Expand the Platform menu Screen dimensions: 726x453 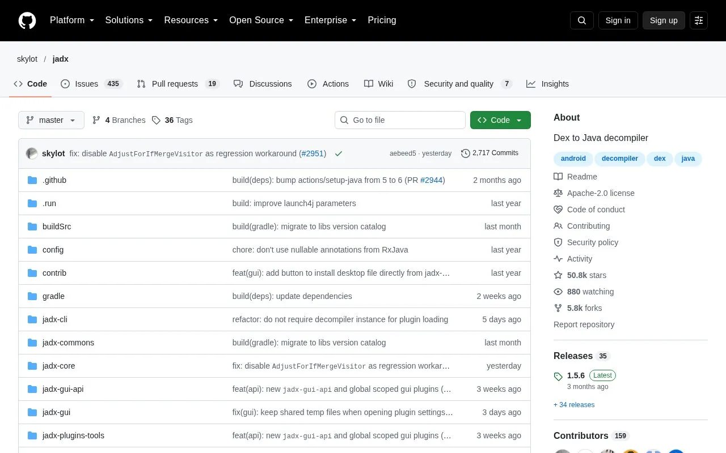point(72,20)
